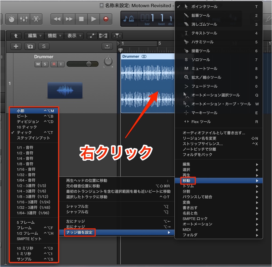Select ポインタツール from the tool menu

pyautogui.click(x=219, y=7)
